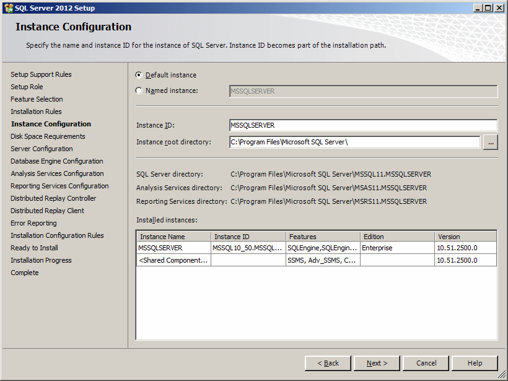Click the MSSQL10_50.MSSQL... instance ID cell
This screenshot has height=381, width=508.
click(248, 248)
